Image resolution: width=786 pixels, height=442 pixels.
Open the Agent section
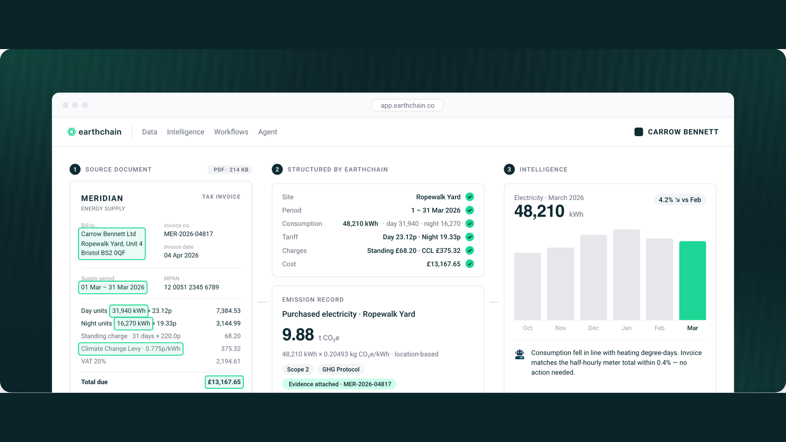click(268, 132)
